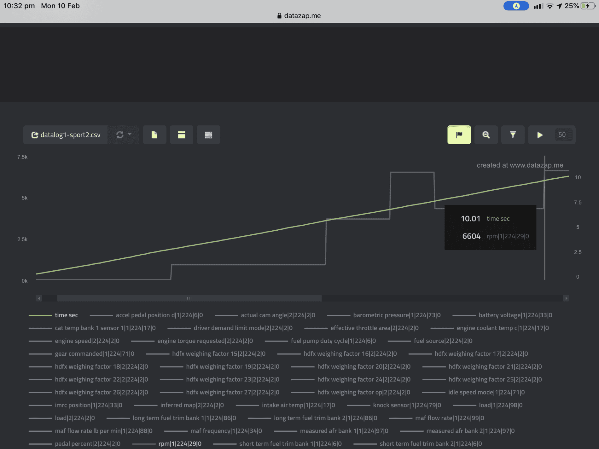Show the intake air temp series

point(285,405)
